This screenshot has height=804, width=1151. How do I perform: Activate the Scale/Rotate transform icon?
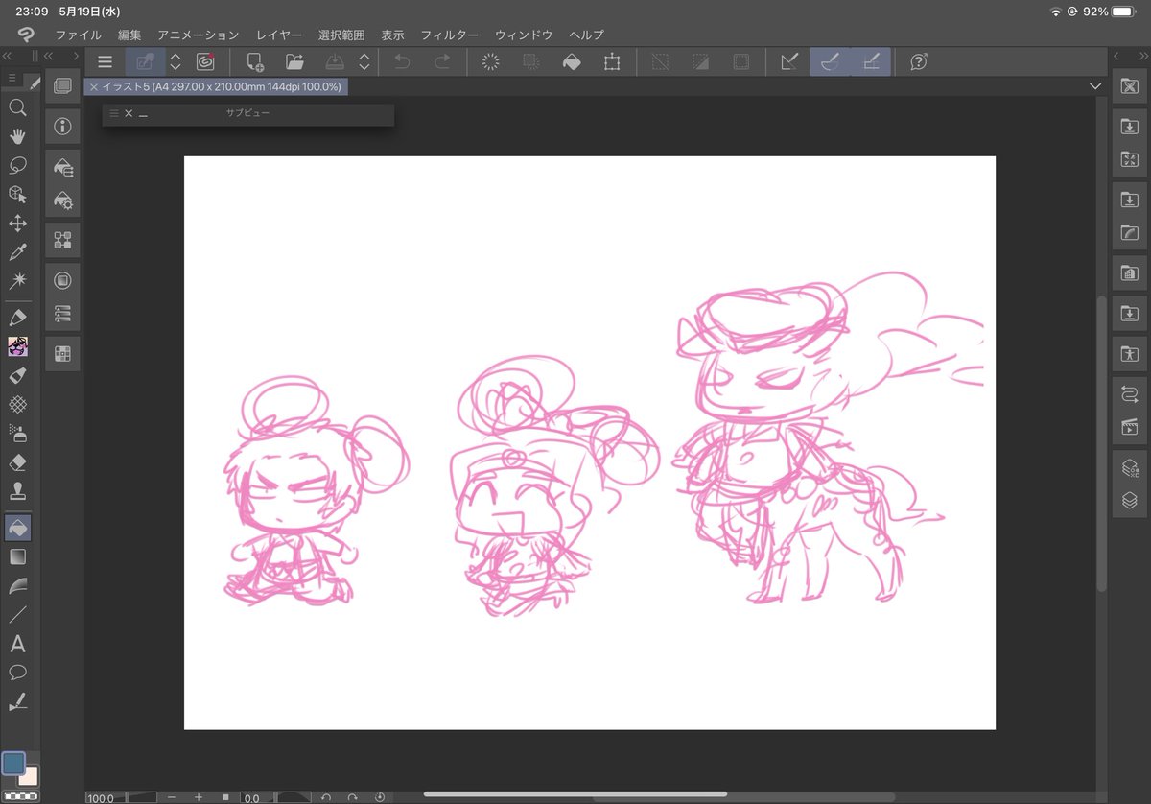point(611,61)
